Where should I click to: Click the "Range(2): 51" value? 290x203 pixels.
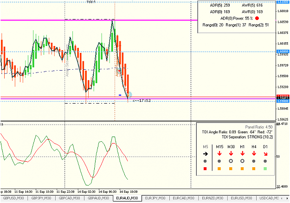258,25
